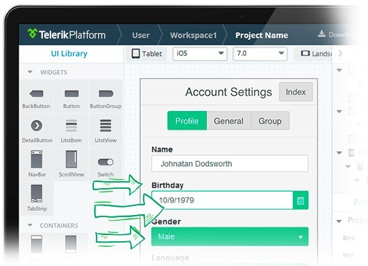368x266 pixels.
Task: Select the ListView widget icon
Action: (106, 125)
